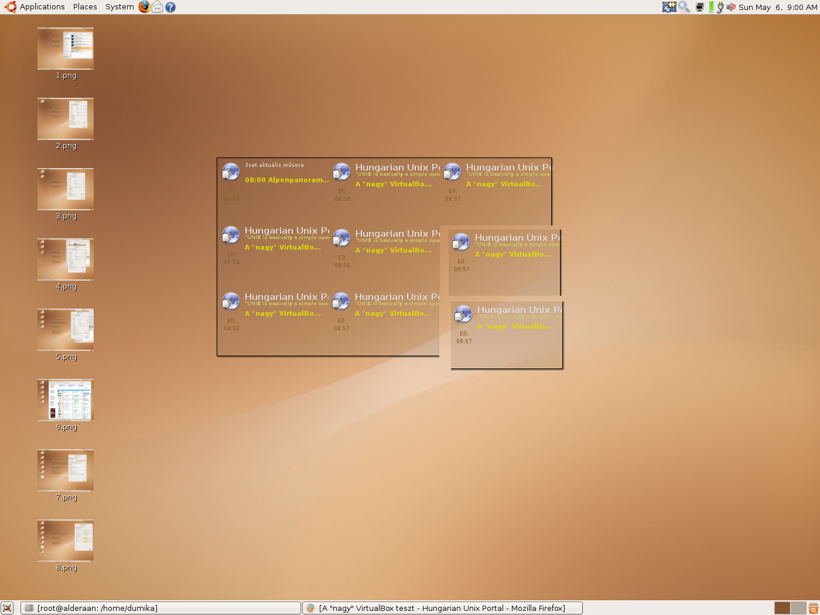The image size is (820, 615).
Task: Click the Hungarian Unix title above 08:50
Action: [x=398, y=167]
